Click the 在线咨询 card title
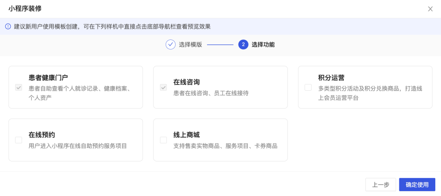Viewport: 441px width, 196px height. [187, 82]
